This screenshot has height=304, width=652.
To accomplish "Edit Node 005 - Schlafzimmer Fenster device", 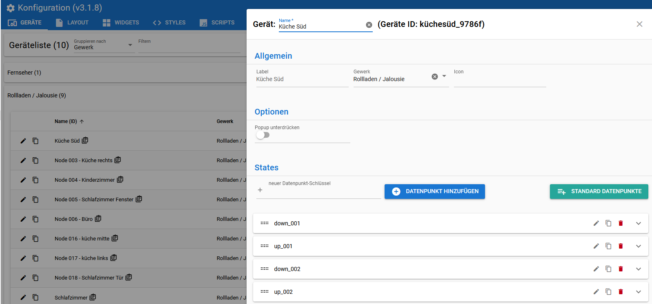I will pos(23,200).
